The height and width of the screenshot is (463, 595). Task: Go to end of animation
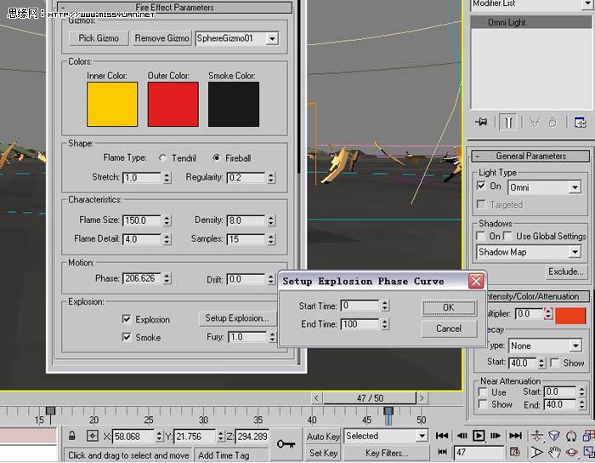(x=515, y=435)
